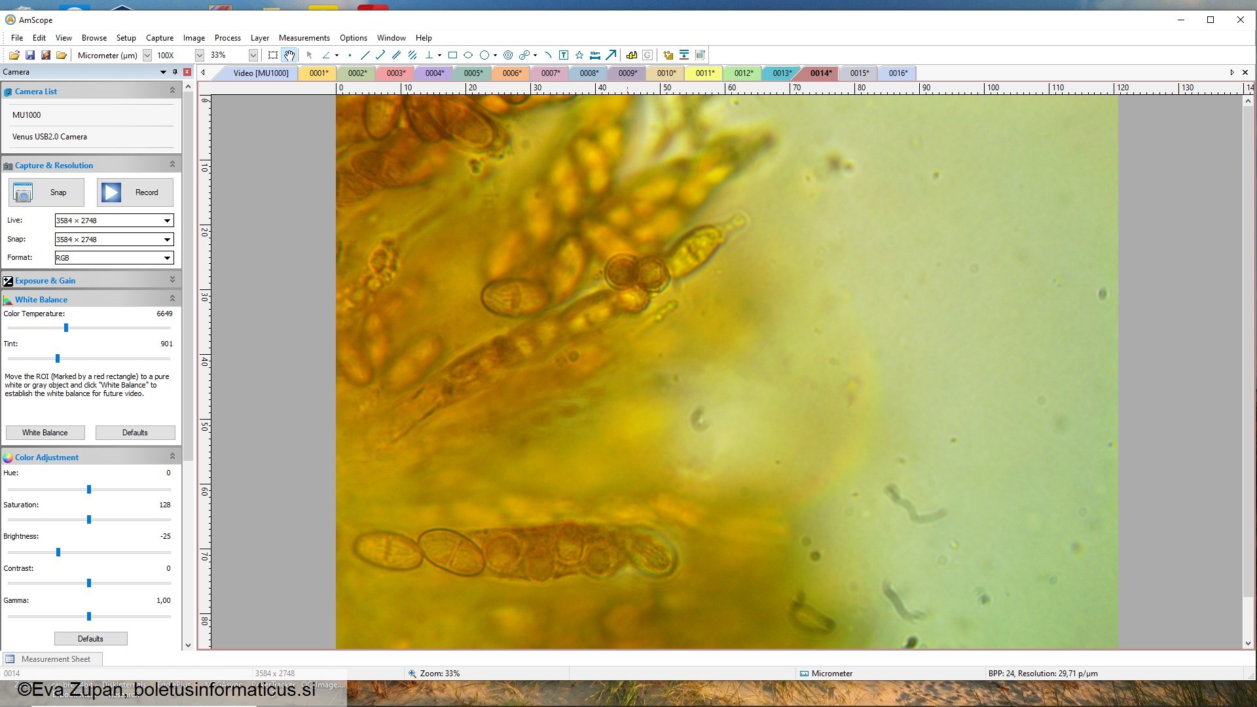Select the Line measurement tool
This screenshot has height=707, width=1257.
(x=365, y=55)
